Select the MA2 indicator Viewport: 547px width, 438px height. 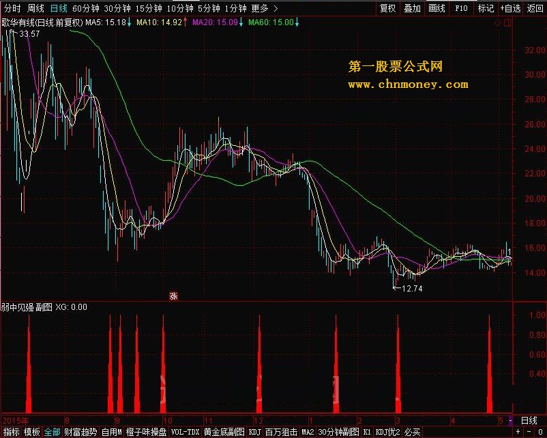click(308, 433)
